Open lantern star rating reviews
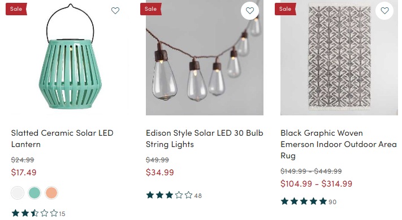 coord(38,213)
